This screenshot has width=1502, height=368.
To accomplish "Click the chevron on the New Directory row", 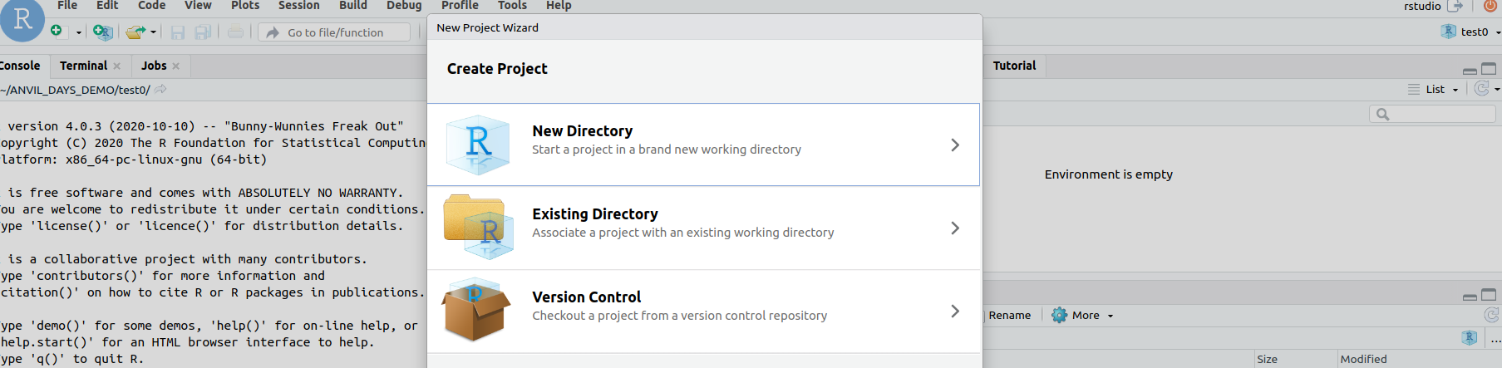I will pos(955,145).
